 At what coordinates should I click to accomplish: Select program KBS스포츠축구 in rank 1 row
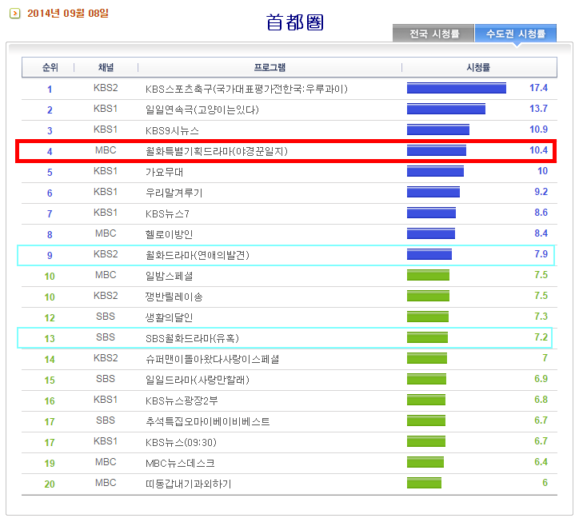coord(246,89)
